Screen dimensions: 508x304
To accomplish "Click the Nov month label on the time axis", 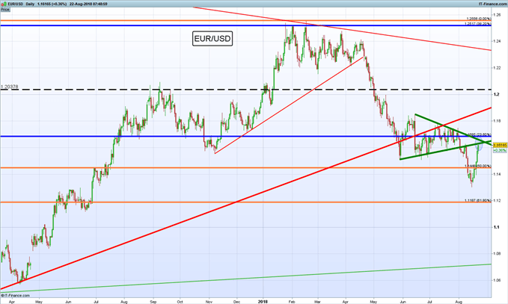I will (209, 302).
